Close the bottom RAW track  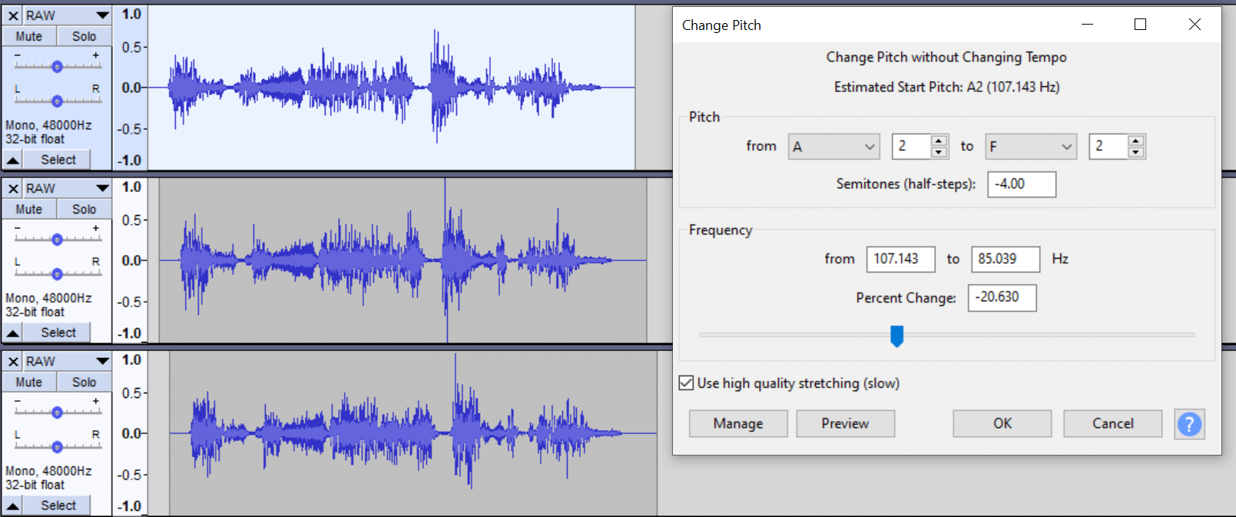(12, 360)
